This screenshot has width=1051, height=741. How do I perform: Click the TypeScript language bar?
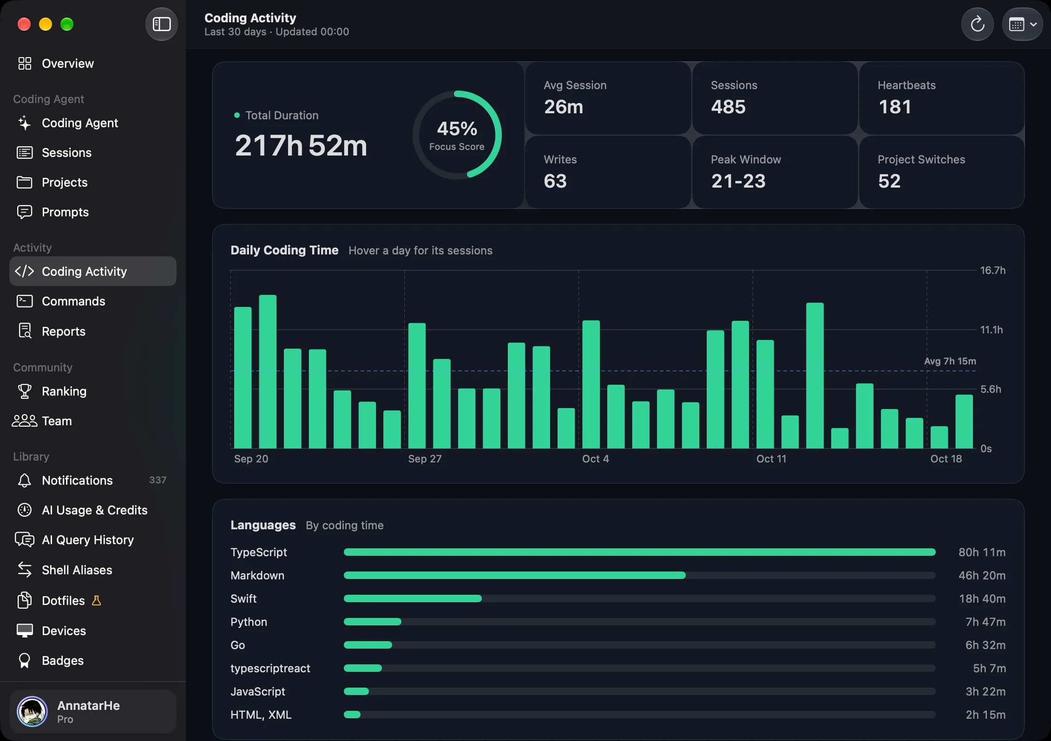639,552
